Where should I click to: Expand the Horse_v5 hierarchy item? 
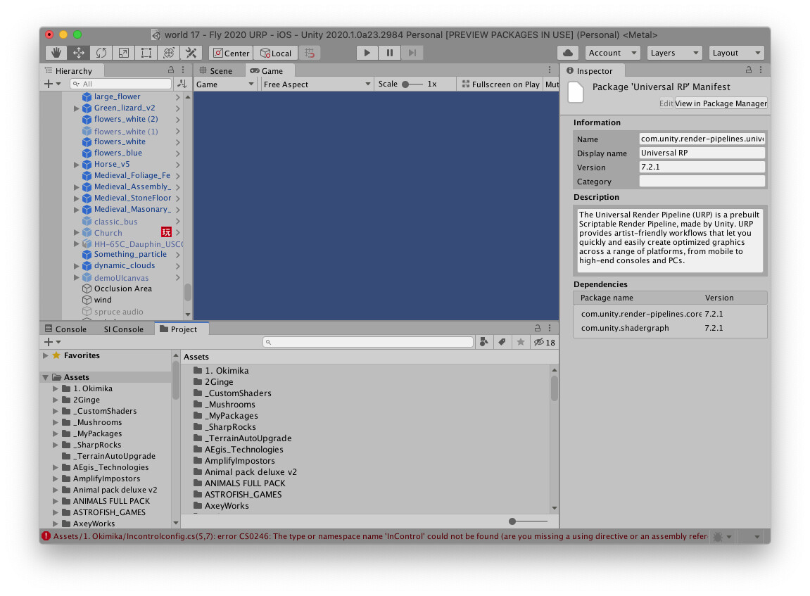pyautogui.click(x=76, y=164)
